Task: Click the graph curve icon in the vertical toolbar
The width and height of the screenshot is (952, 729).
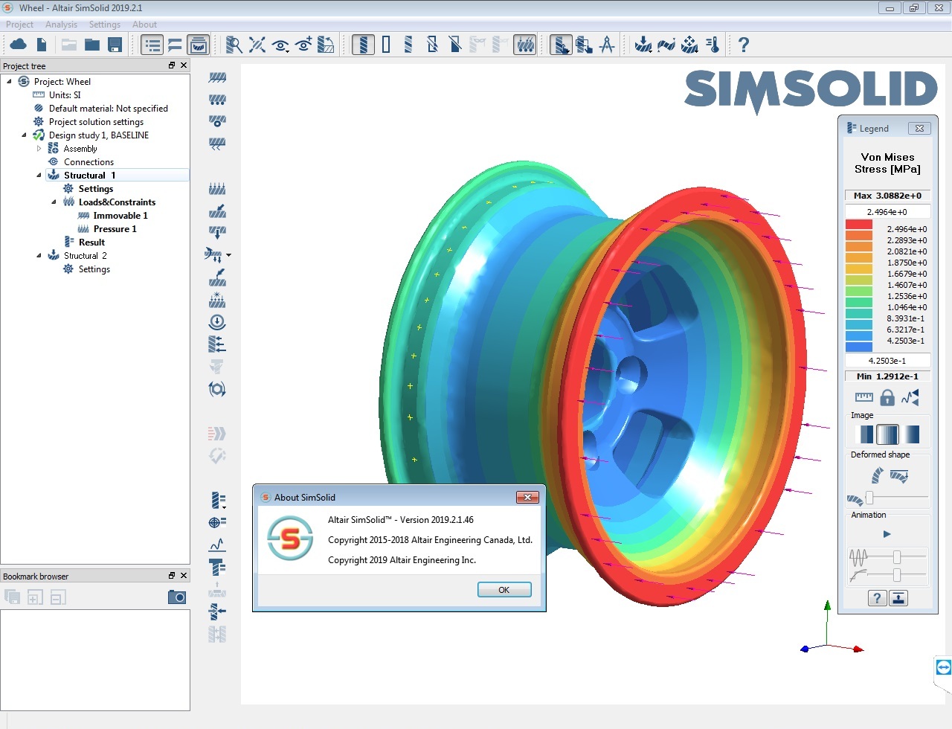Action: tap(217, 545)
